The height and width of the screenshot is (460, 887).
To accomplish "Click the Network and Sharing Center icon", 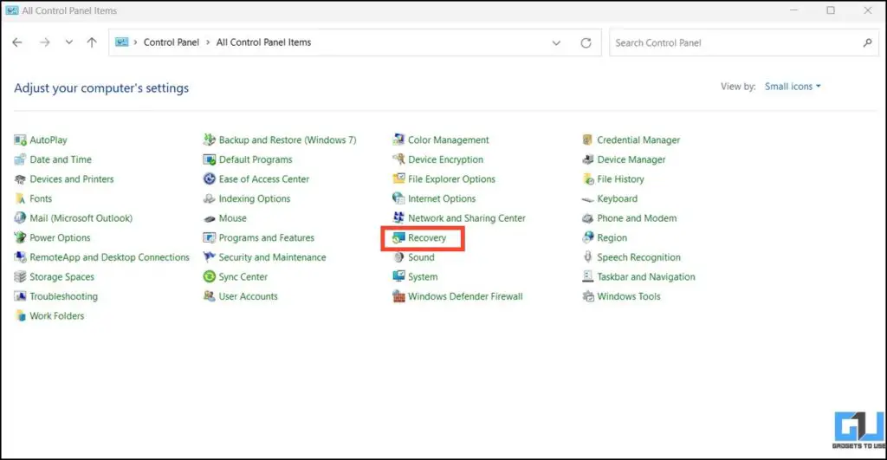I will click(x=398, y=218).
